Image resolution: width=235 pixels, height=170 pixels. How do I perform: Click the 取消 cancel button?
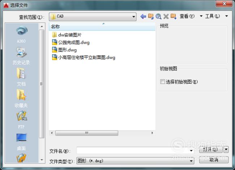pos(214,160)
